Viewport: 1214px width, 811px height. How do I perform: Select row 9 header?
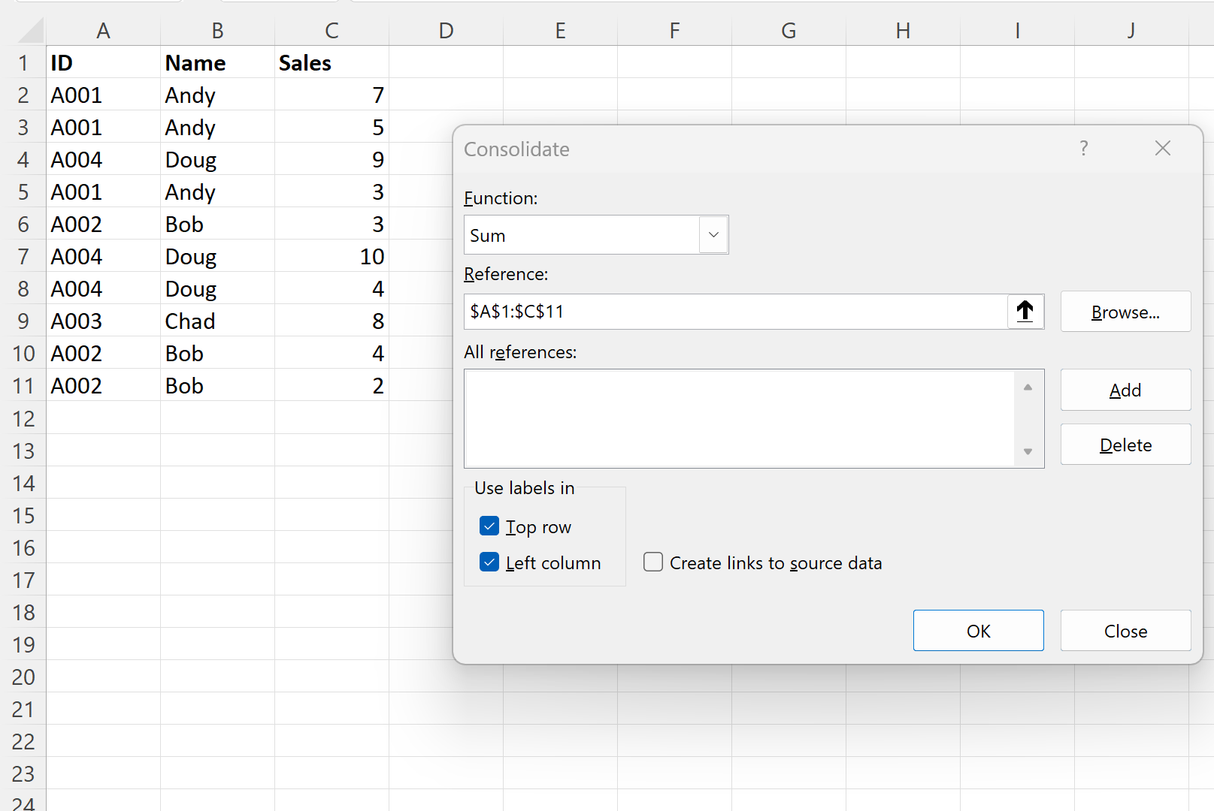(23, 321)
